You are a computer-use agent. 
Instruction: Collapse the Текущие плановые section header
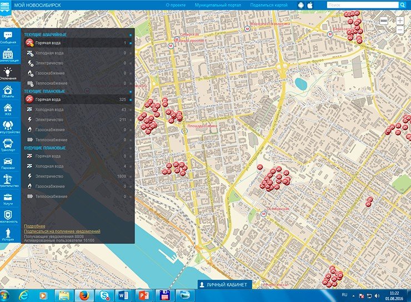44,91
